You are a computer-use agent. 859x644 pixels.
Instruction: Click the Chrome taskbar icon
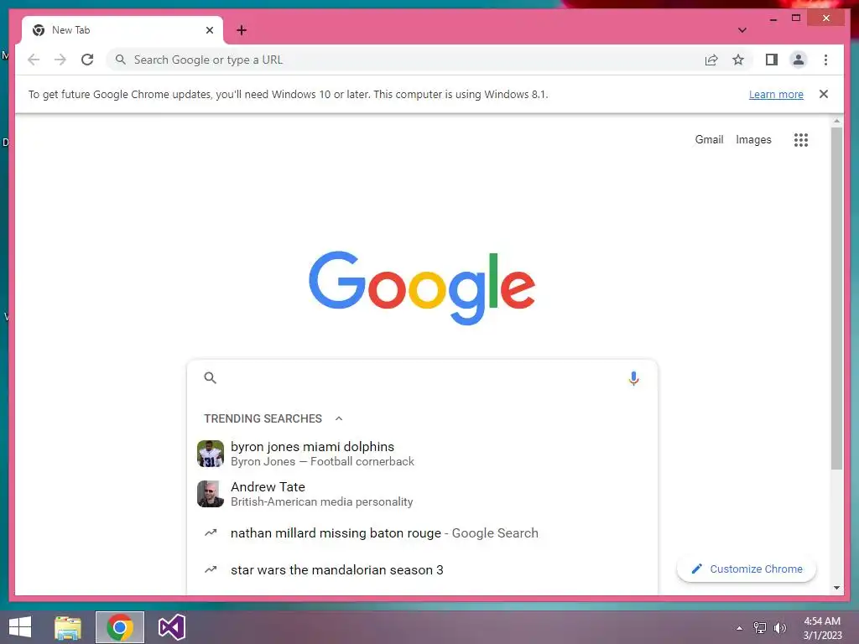coord(120,627)
